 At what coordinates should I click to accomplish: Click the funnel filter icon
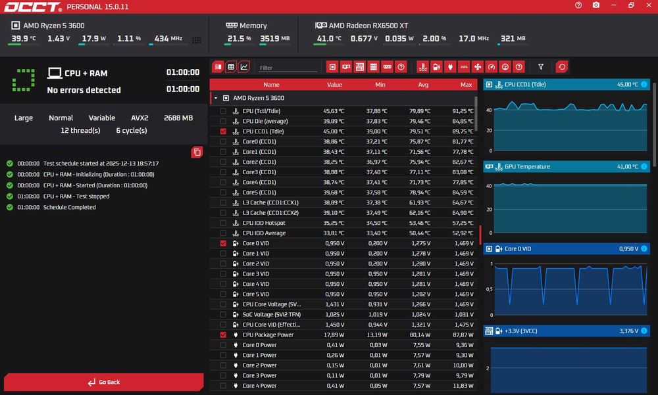click(x=541, y=66)
